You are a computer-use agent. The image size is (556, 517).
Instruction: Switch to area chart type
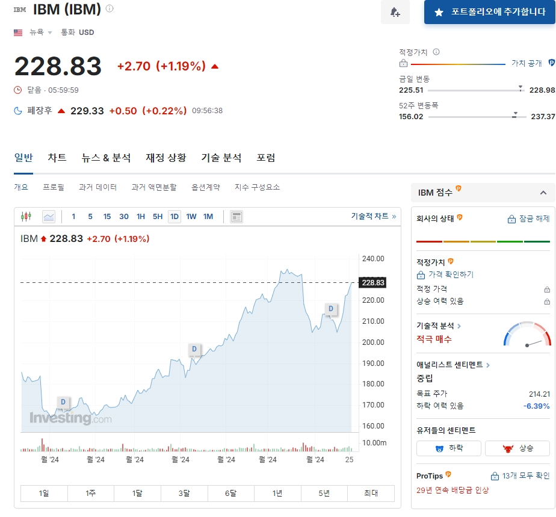click(x=49, y=216)
